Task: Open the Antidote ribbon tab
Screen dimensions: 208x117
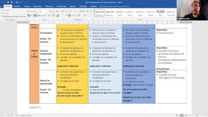Action: click(x=93, y=6)
